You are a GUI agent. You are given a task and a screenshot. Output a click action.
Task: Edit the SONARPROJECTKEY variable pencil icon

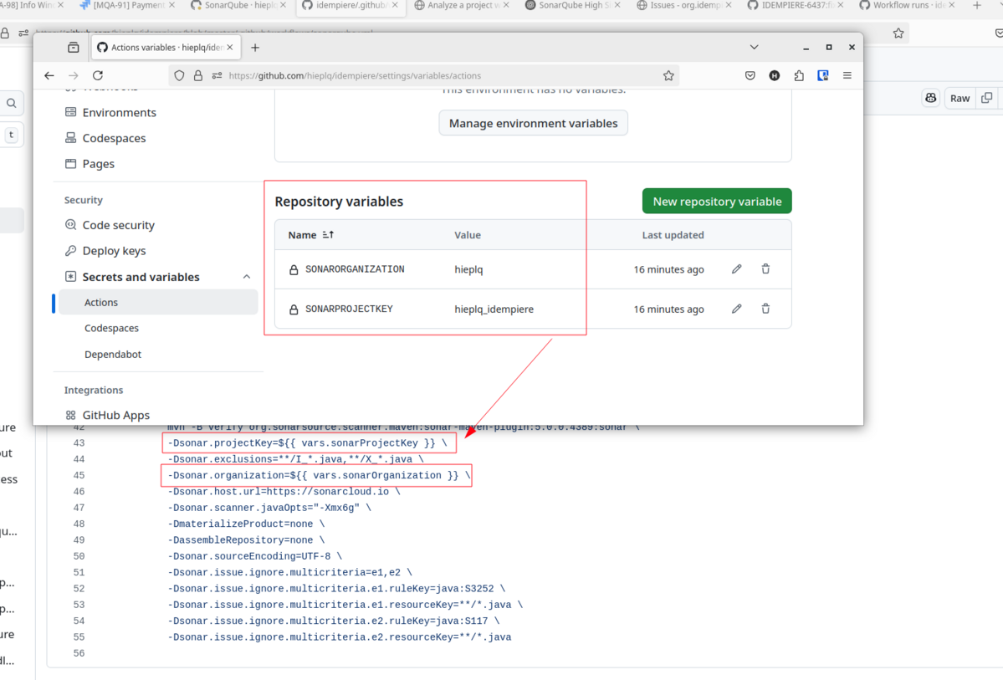[736, 309]
